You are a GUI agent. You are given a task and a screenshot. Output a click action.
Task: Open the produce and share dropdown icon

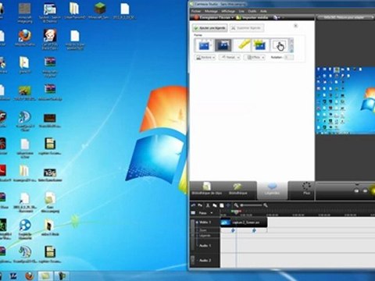tap(277, 17)
